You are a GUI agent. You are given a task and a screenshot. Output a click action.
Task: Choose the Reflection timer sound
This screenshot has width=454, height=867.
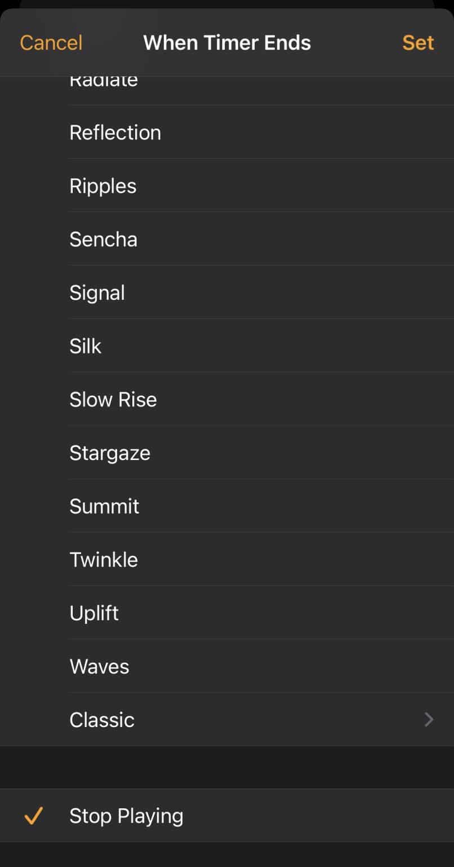coord(115,133)
